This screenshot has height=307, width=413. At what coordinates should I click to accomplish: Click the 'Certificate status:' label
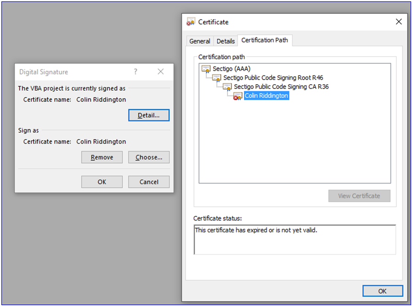[218, 219]
